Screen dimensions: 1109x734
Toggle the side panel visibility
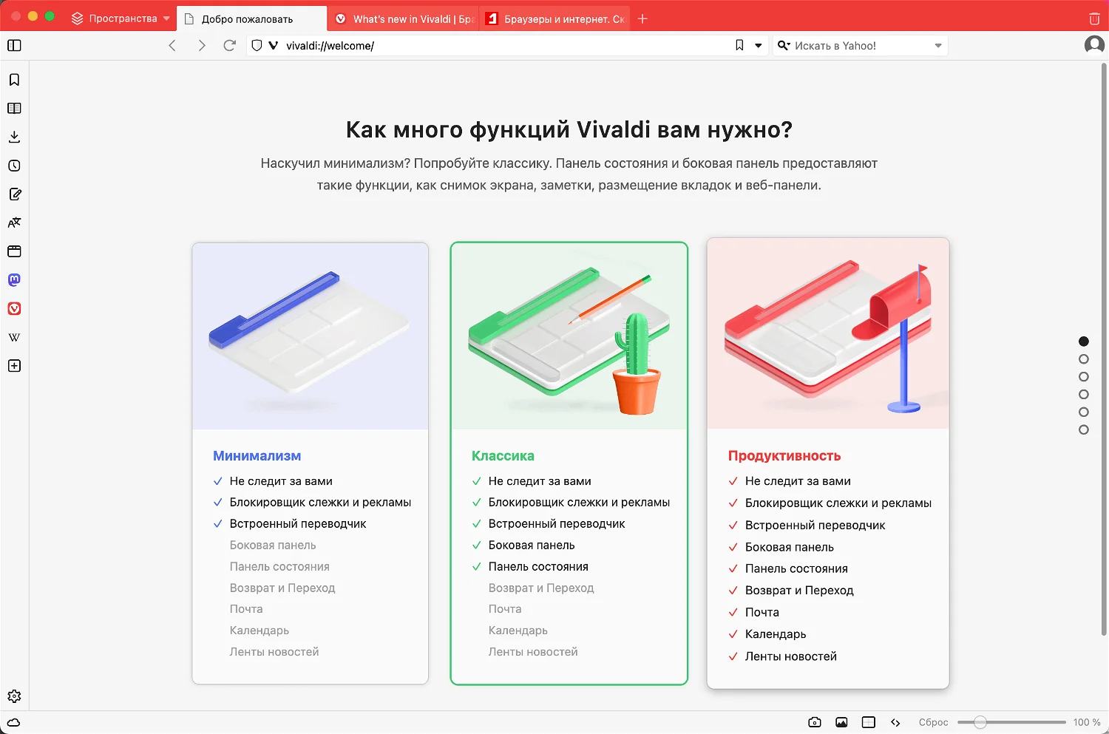tap(14, 46)
